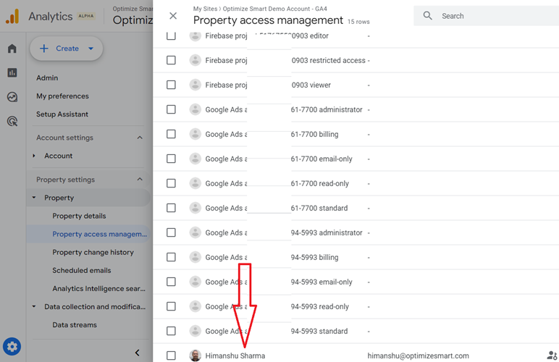
Task: Collapse the Account settings section chevron
Action: (x=140, y=138)
